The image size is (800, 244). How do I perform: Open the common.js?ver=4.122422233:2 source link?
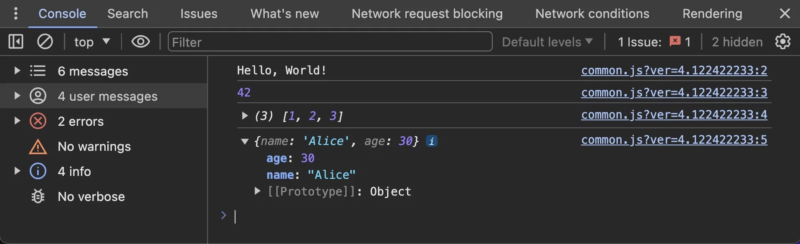tap(674, 70)
